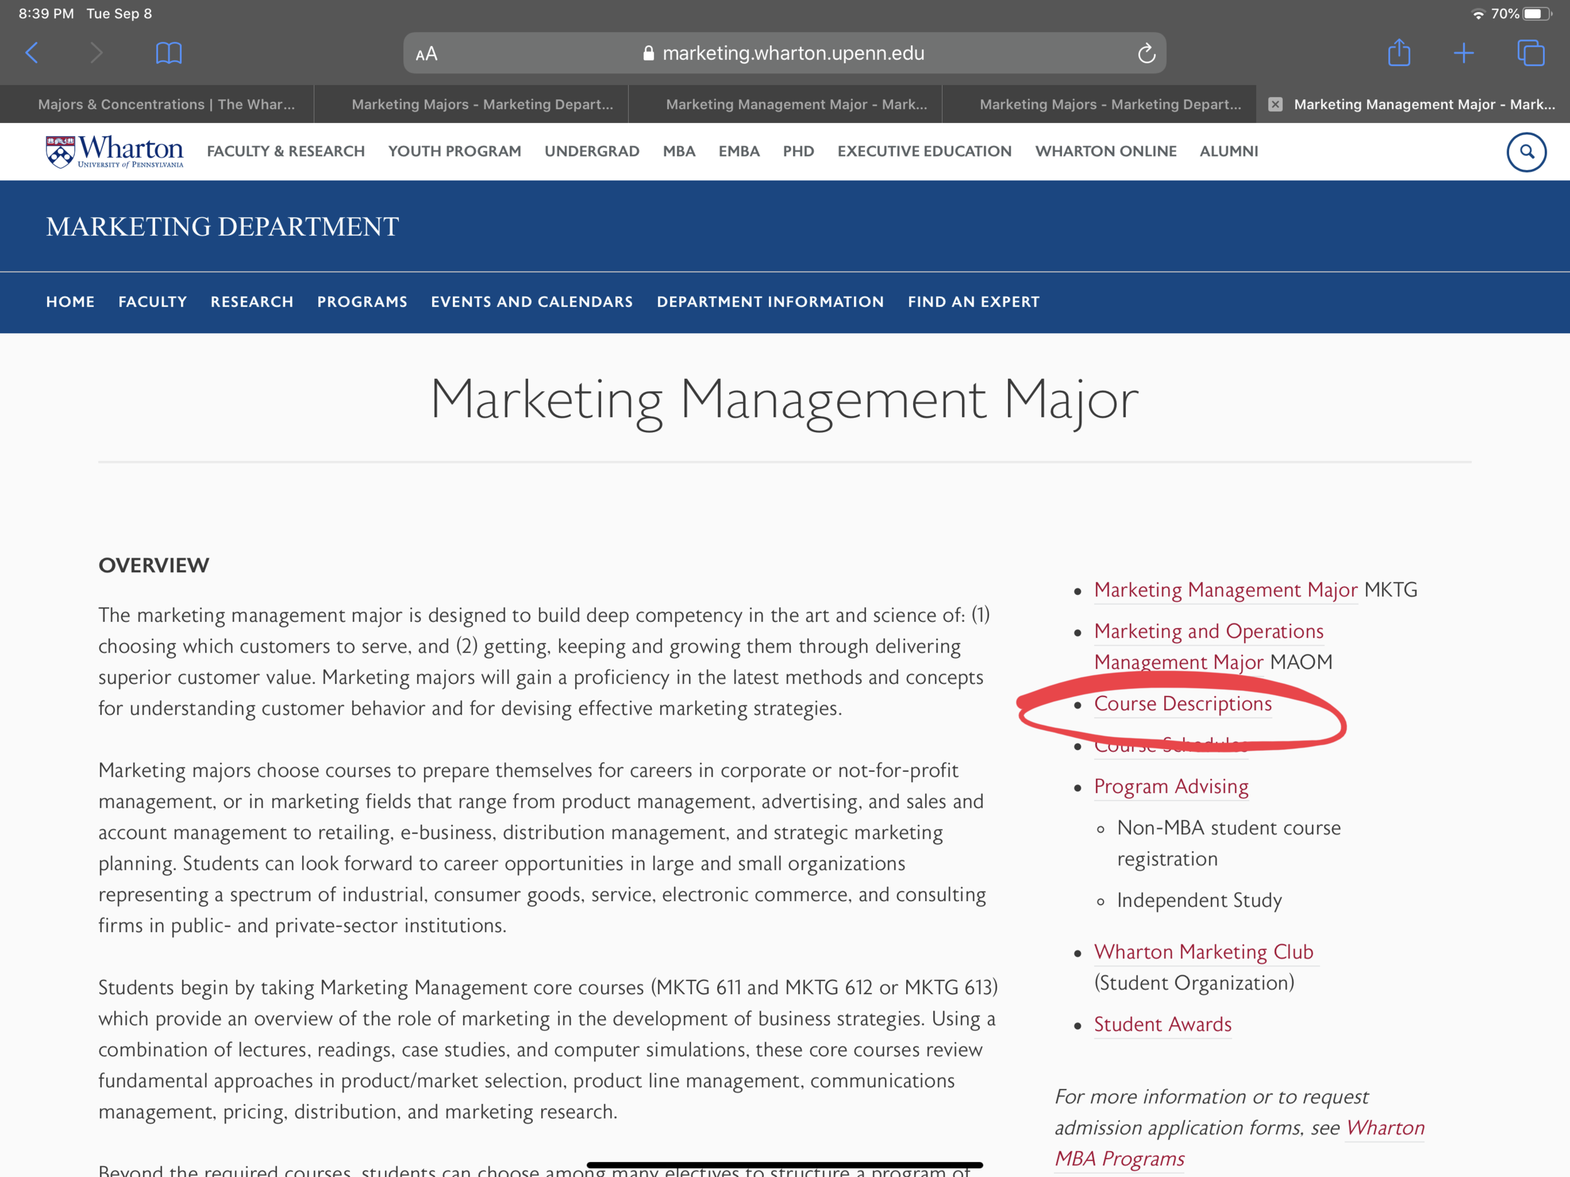Open Faculty & Research in top navigation
This screenshot has height=1177, width=1570.
[x=286, y=151]
